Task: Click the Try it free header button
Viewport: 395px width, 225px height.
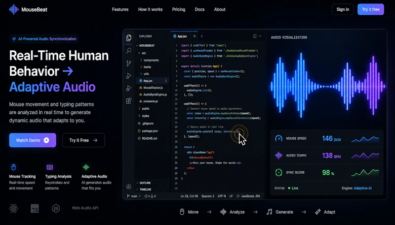Action: click(x=371, y=9)
